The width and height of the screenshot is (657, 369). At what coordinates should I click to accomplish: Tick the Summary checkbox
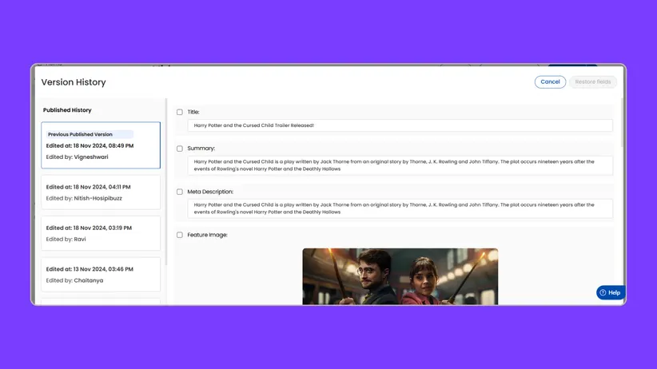(180, 149)
